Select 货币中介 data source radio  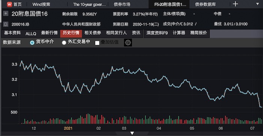pyautogui.click(x=32, y=42)
